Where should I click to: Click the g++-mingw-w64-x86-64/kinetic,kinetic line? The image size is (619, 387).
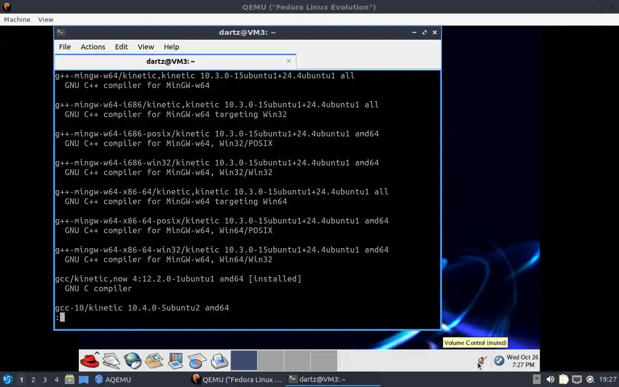[222, 192]
